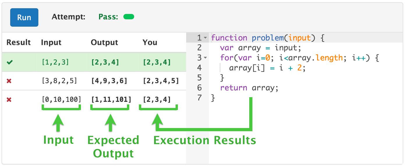
Task: Click the red X on the [0,10,100] row
Action: pyautogui.click(x=9, y=100)
